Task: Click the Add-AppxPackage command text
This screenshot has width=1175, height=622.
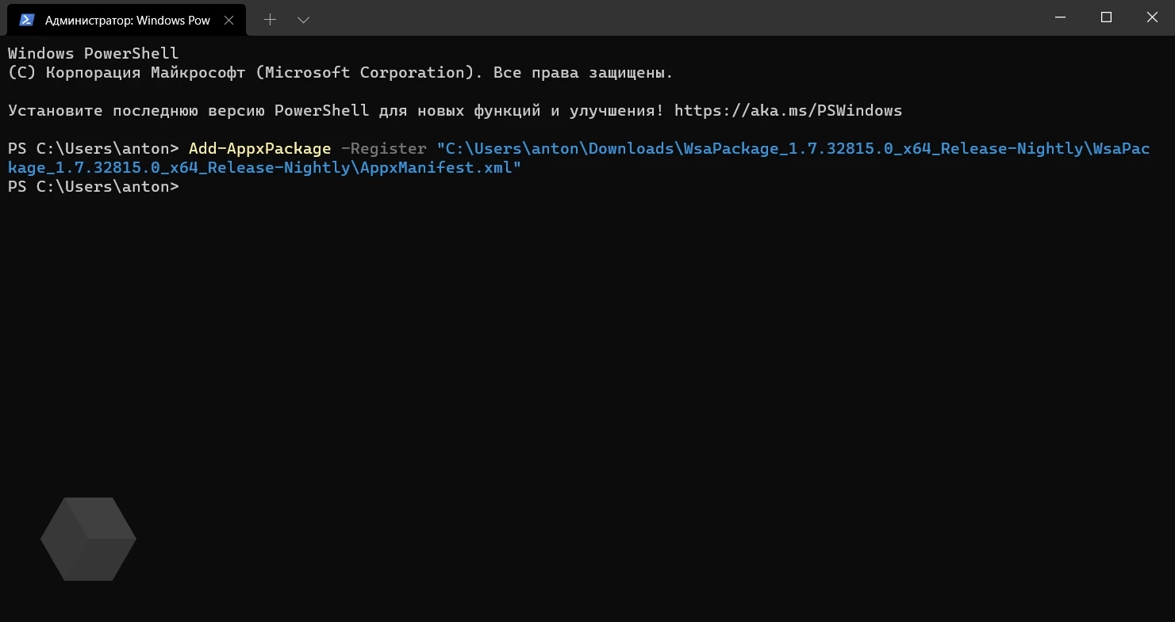Action: point(259,149)
